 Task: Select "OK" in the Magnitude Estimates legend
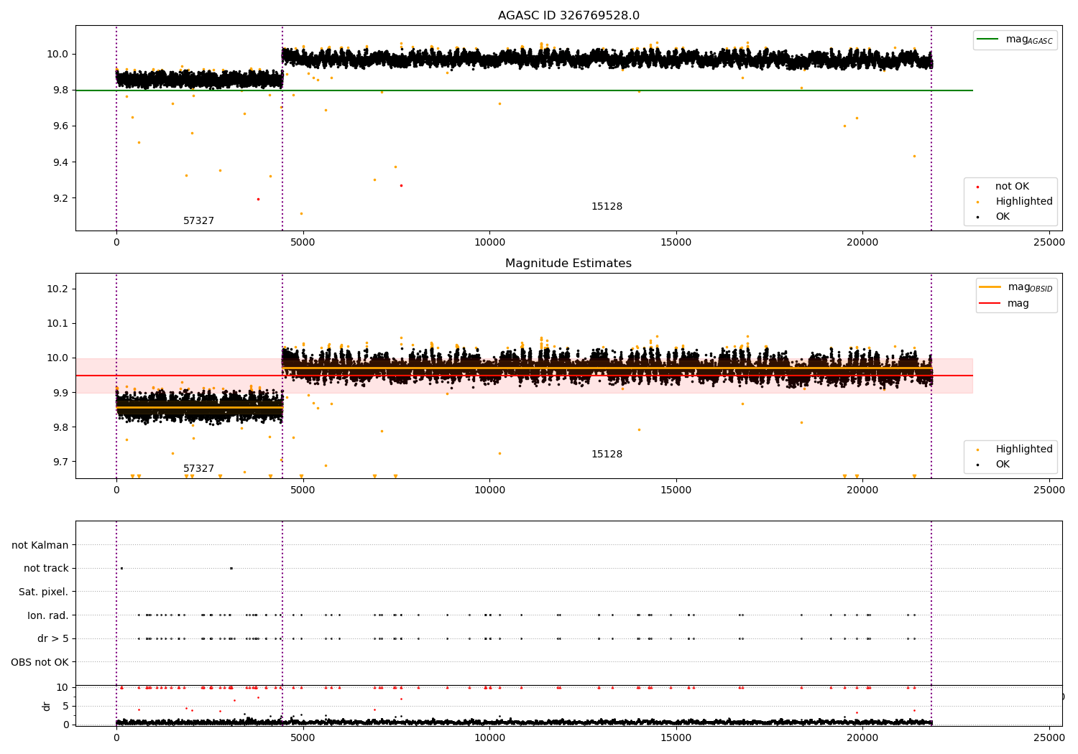[x=1003, y=465]
